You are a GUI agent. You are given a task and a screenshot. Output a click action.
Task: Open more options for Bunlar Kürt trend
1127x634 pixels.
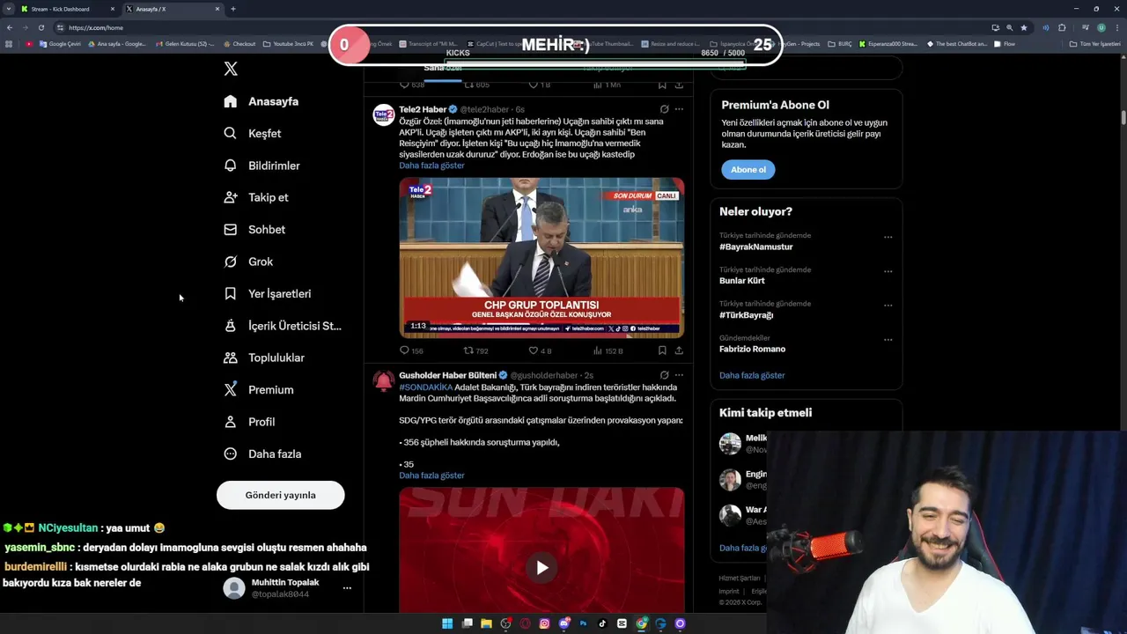coord(888,271)
